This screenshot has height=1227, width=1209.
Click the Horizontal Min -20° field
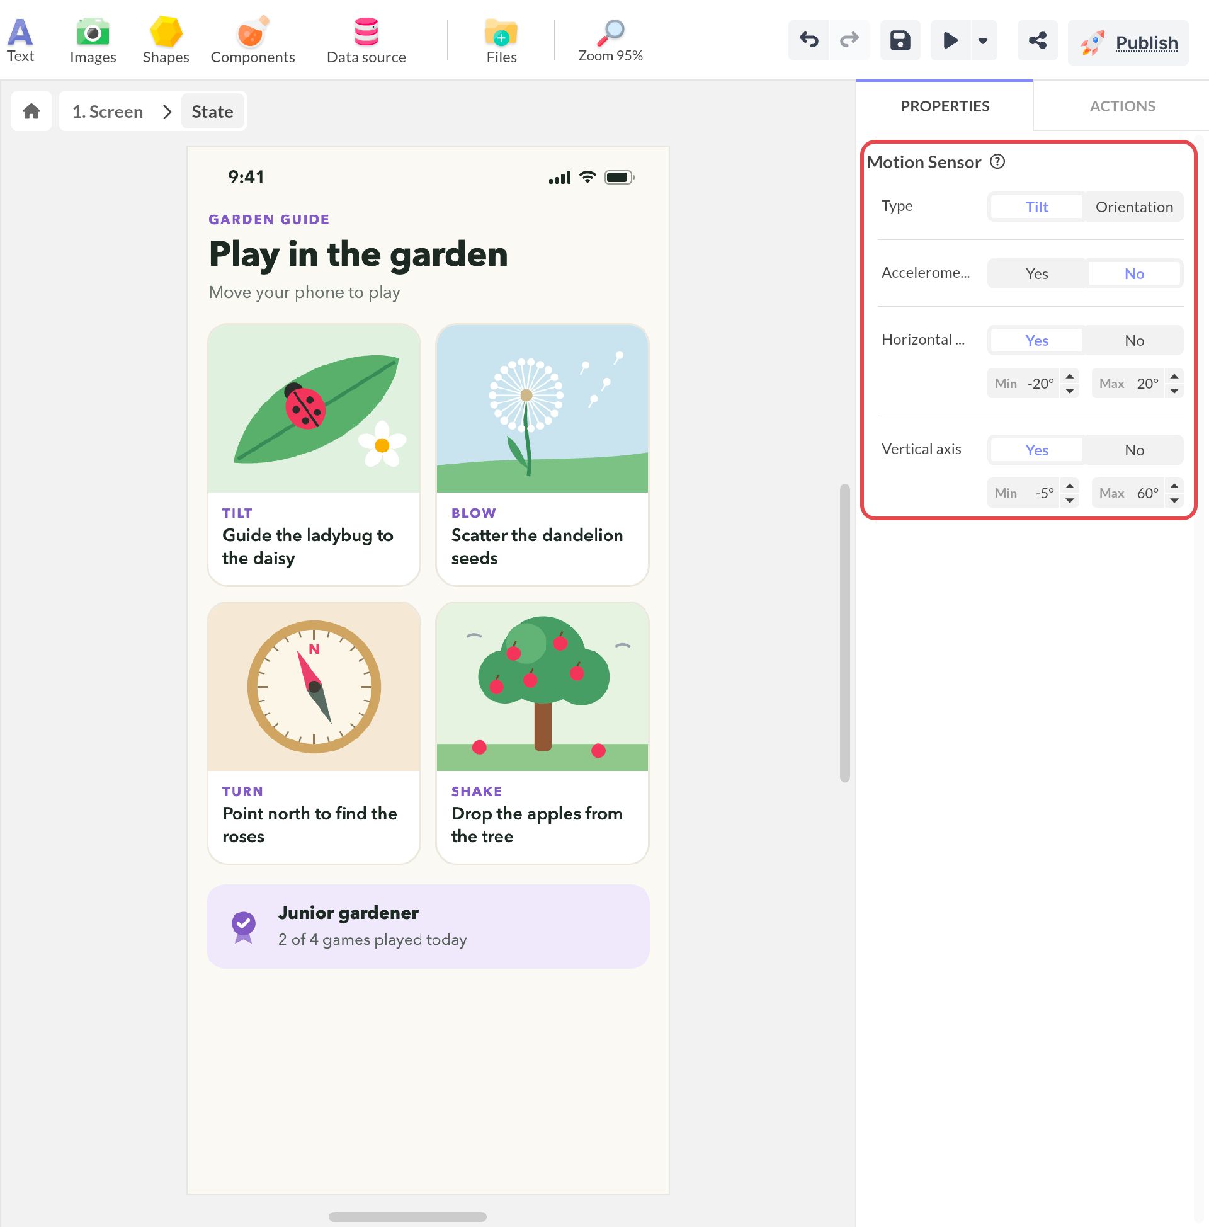tap(1024, 383)
